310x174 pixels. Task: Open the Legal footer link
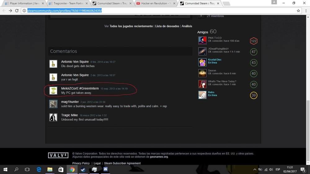tap(97, 163)
